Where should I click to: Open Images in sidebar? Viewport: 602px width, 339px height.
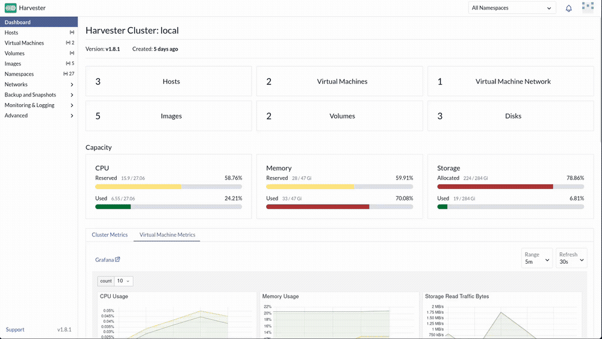click(39, 64)
